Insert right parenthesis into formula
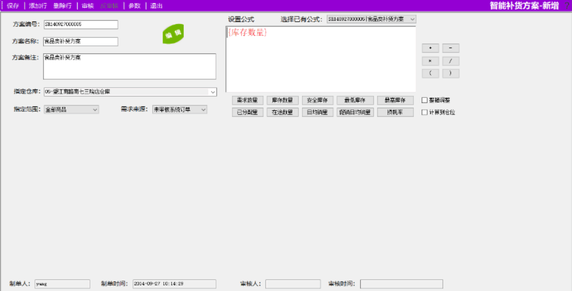572x291 pixels. pos(450,73)
